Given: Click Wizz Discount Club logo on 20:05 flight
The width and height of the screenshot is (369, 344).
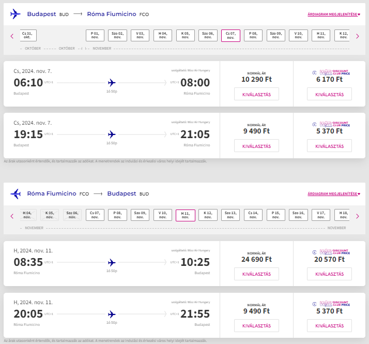Looking at the screenshot, I should [331, 306].
